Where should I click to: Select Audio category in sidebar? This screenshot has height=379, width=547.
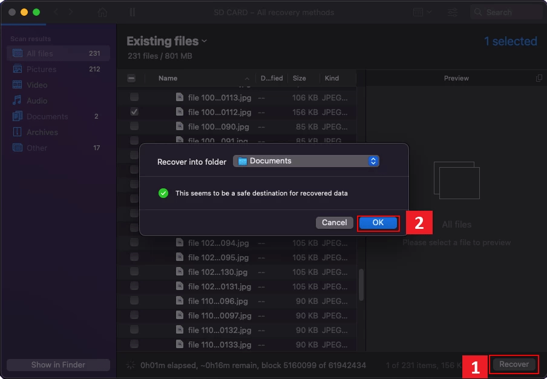[58, 101]
